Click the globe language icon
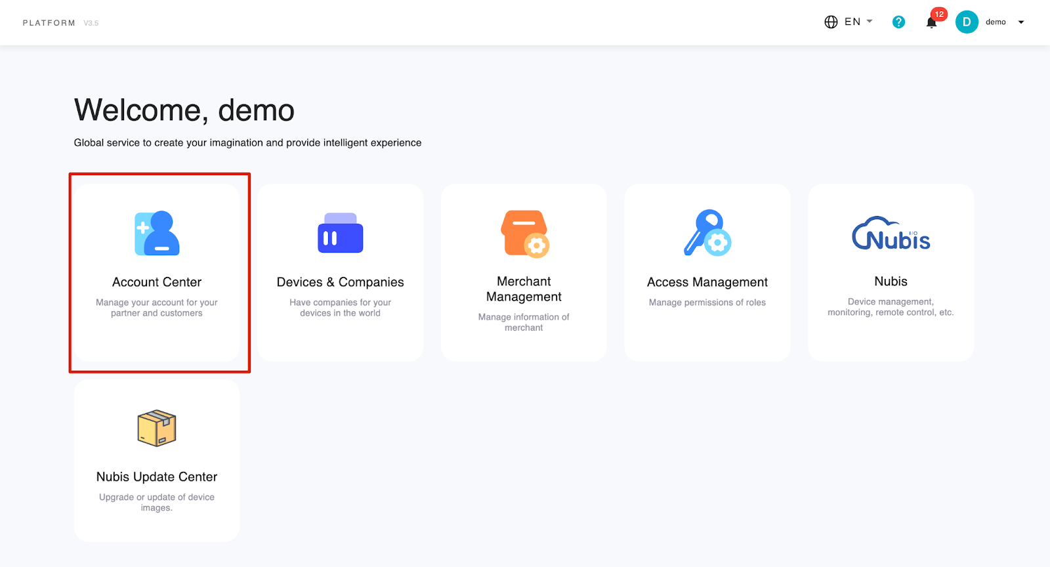This screenshot has width=1050, height=567. [831, 22]
